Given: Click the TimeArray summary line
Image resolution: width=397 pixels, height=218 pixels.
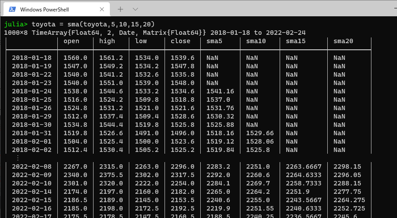Looking at the screenshot, I should pos(154,33).
